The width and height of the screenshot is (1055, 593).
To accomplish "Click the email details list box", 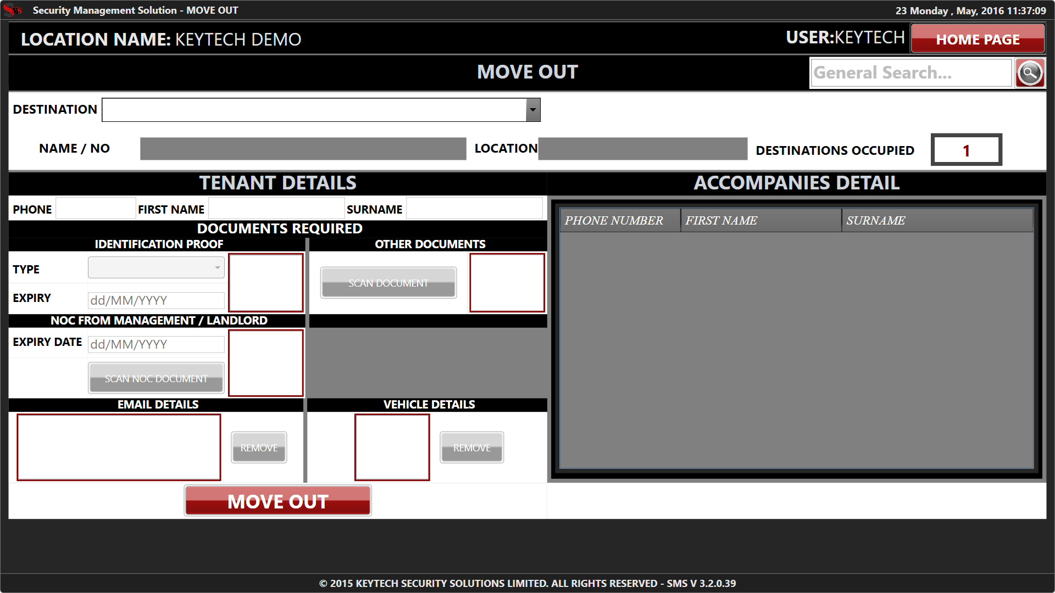I will point(119,447).
